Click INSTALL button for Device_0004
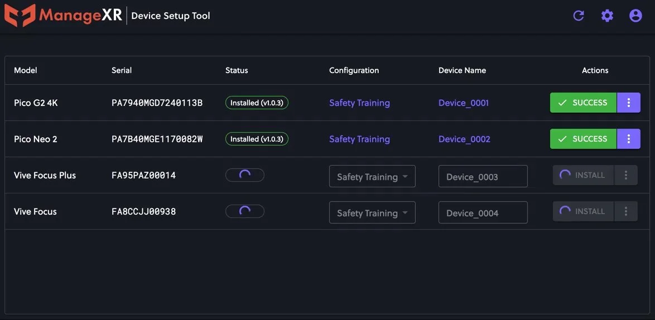The height and width of the screenshot is (320, 655). point(583,211)
